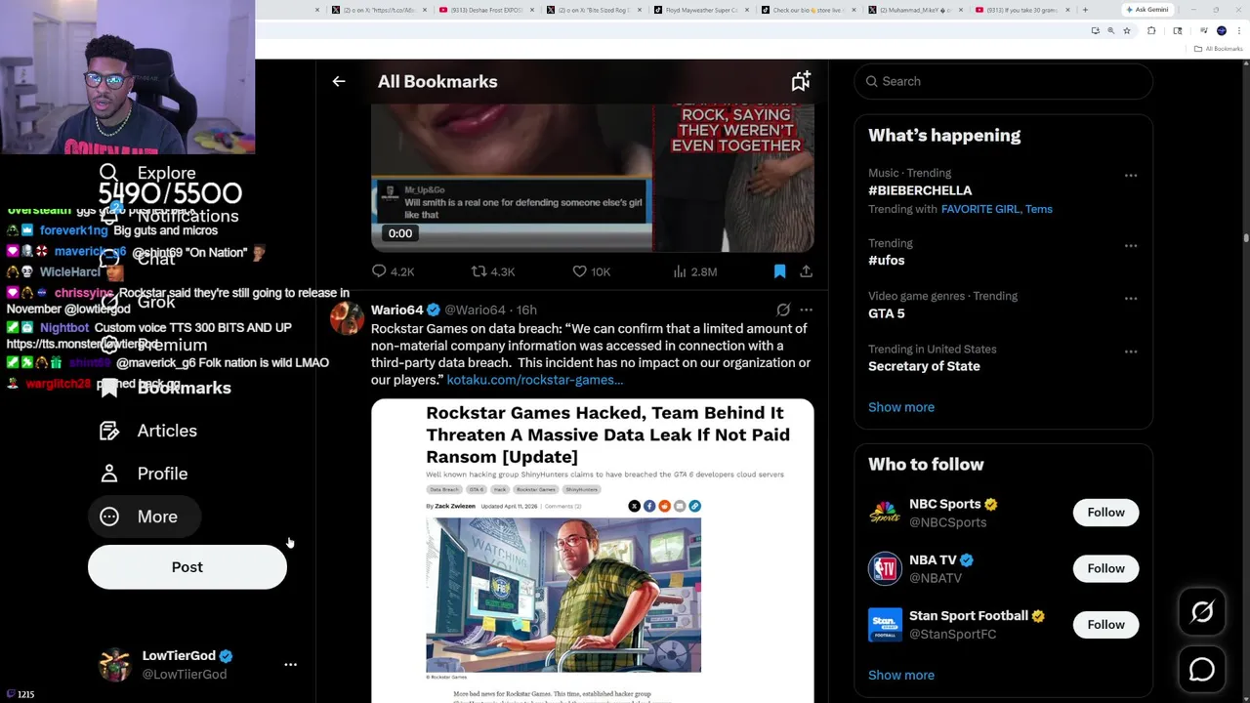Open the Grok icon on the Wario64 post
Screen dimensions: 1250x703
point(783,310)
